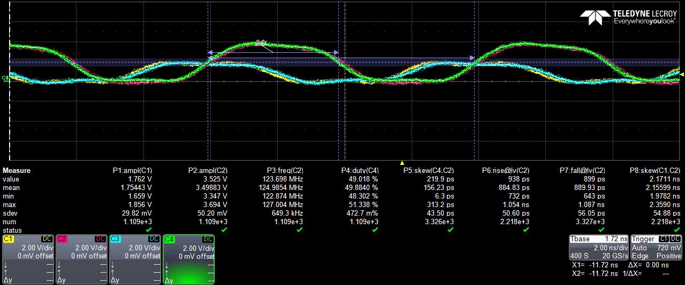This screenshot has height=285, width=685.
Task: Click the C3 ground level indicator
Action: point(5,78)
